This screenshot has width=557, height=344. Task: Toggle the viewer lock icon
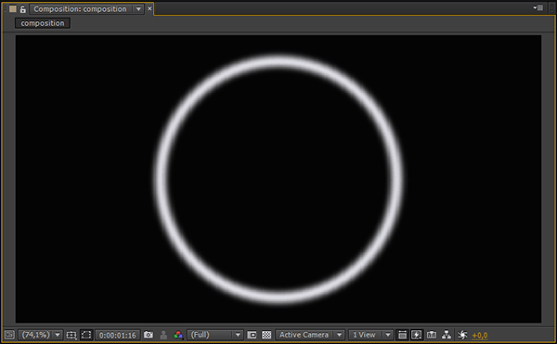(22, 9)
